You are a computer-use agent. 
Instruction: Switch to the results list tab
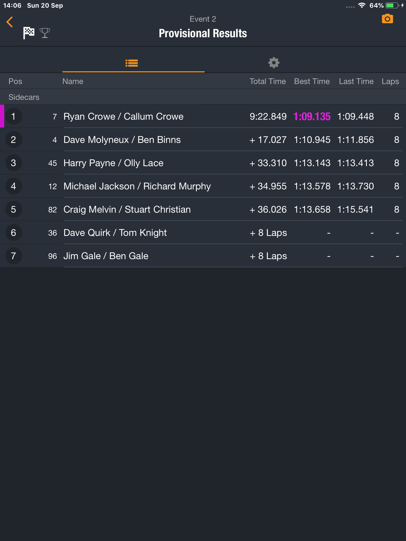pos(132,63)
